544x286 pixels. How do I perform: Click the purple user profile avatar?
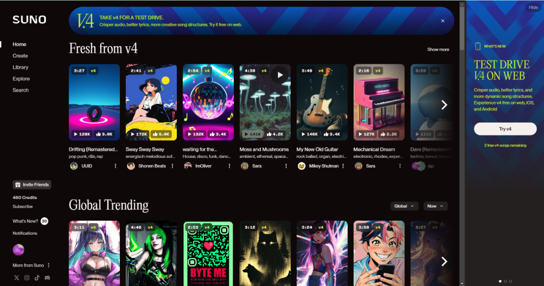click(x=19, y=250)
